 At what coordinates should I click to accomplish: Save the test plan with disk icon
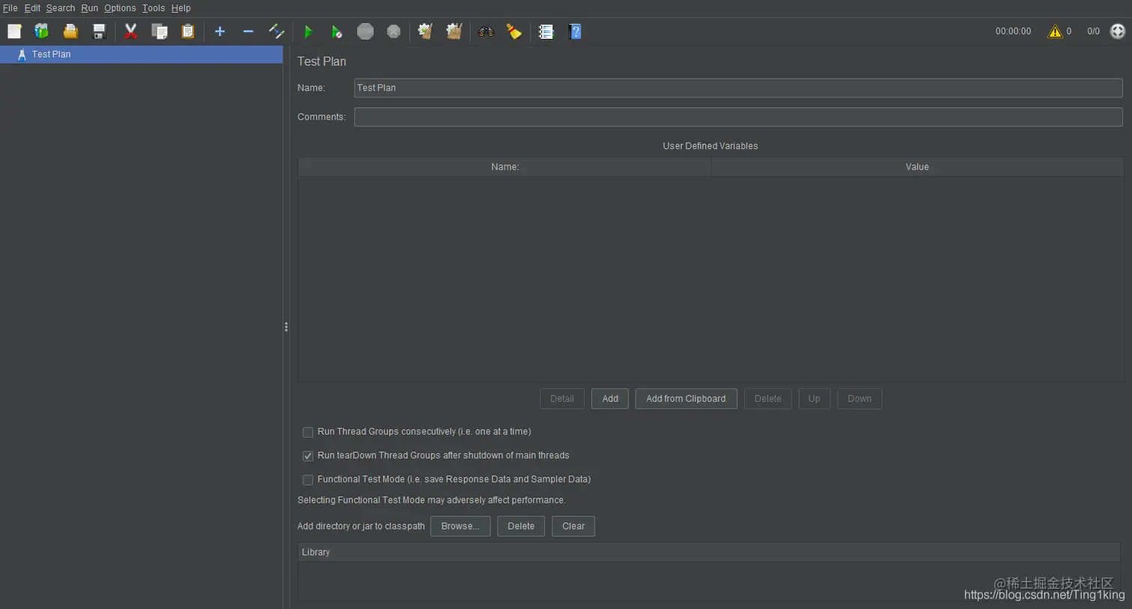tap(99, 31)
